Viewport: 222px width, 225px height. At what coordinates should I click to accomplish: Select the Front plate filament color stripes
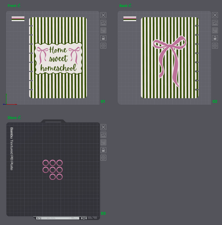[x=18, y=19]
